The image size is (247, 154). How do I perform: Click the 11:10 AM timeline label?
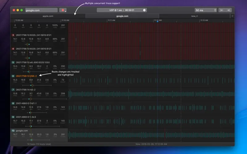(x=65, y=20)
